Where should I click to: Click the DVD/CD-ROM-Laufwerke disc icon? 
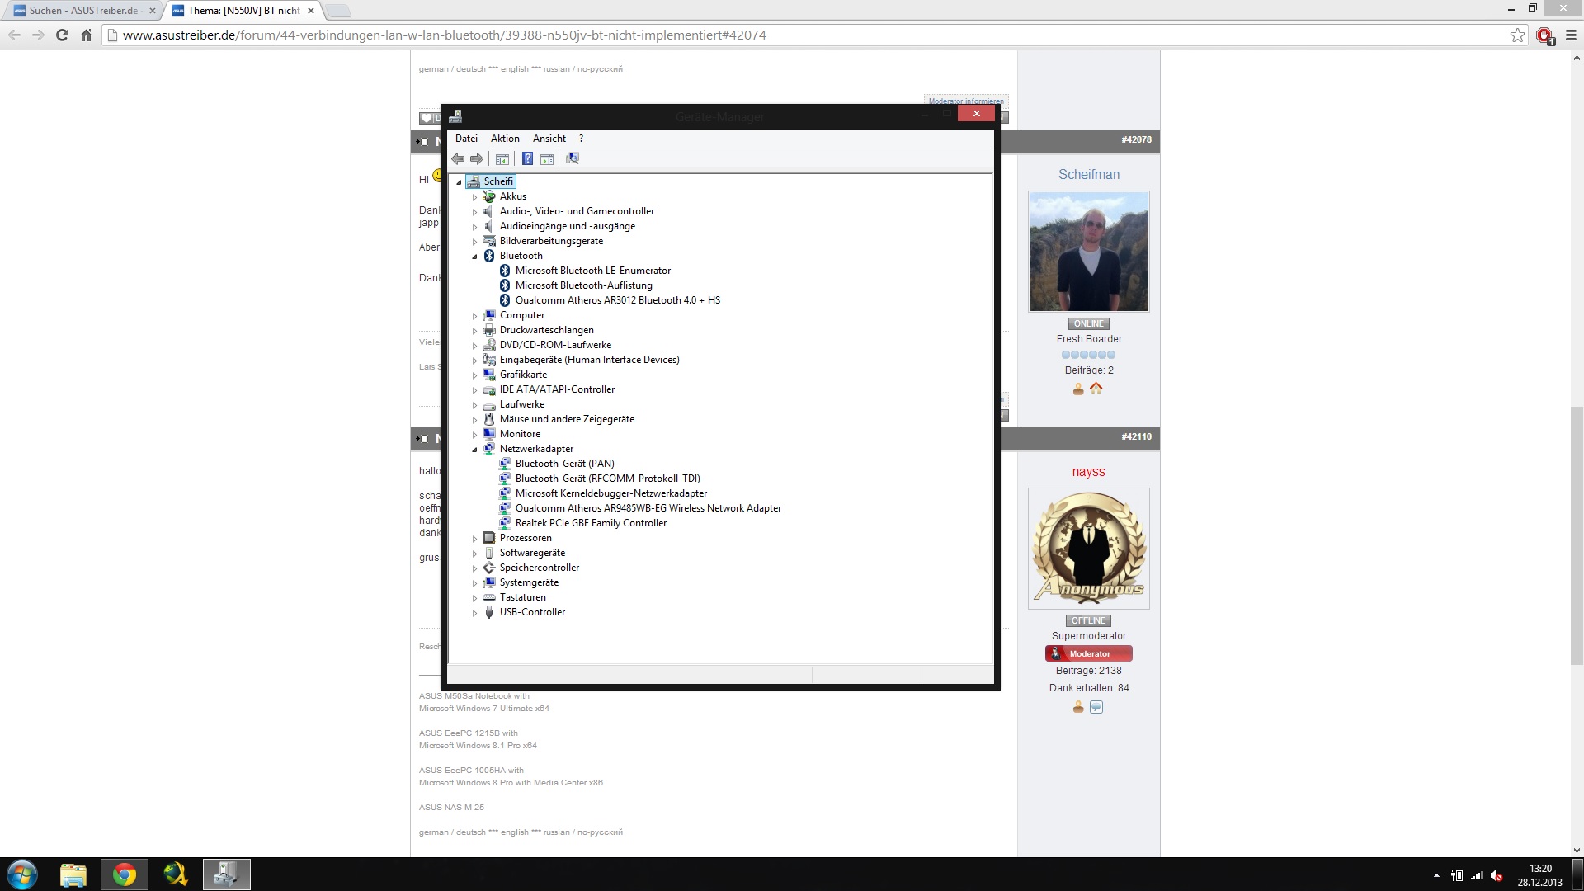[489, 345]
